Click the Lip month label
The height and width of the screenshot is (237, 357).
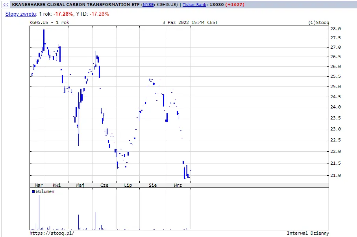click(128, 186)
